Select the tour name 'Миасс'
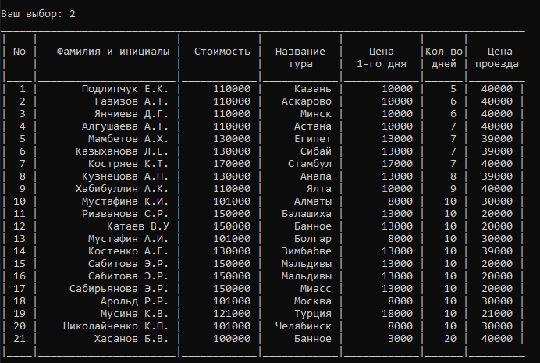The height and width of the screenshot is (363, 540). point(316,289)
